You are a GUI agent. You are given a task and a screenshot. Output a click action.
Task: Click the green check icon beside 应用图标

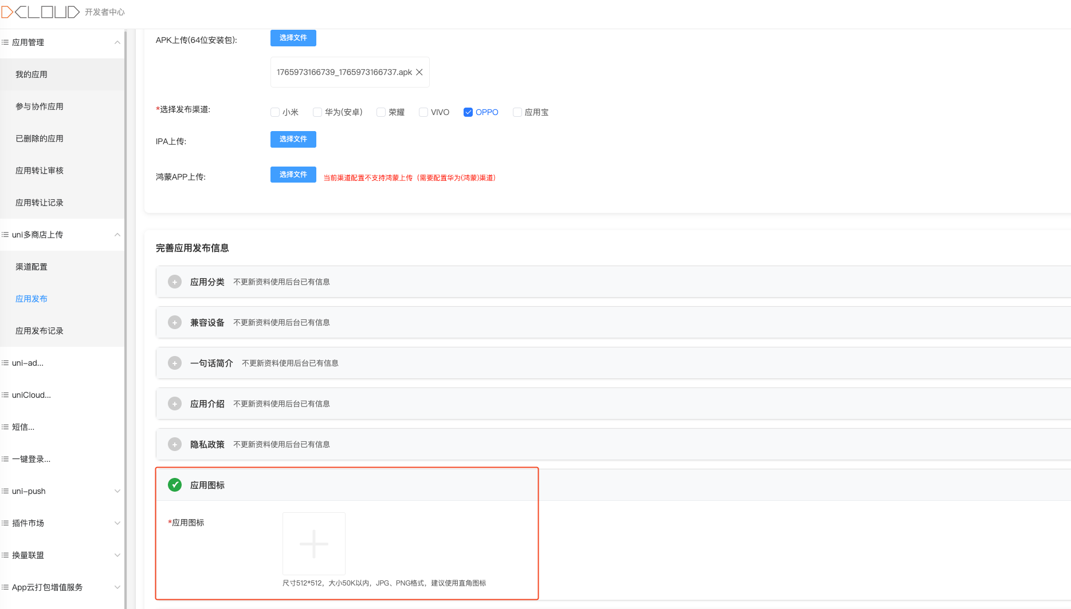tap(175, 485)
